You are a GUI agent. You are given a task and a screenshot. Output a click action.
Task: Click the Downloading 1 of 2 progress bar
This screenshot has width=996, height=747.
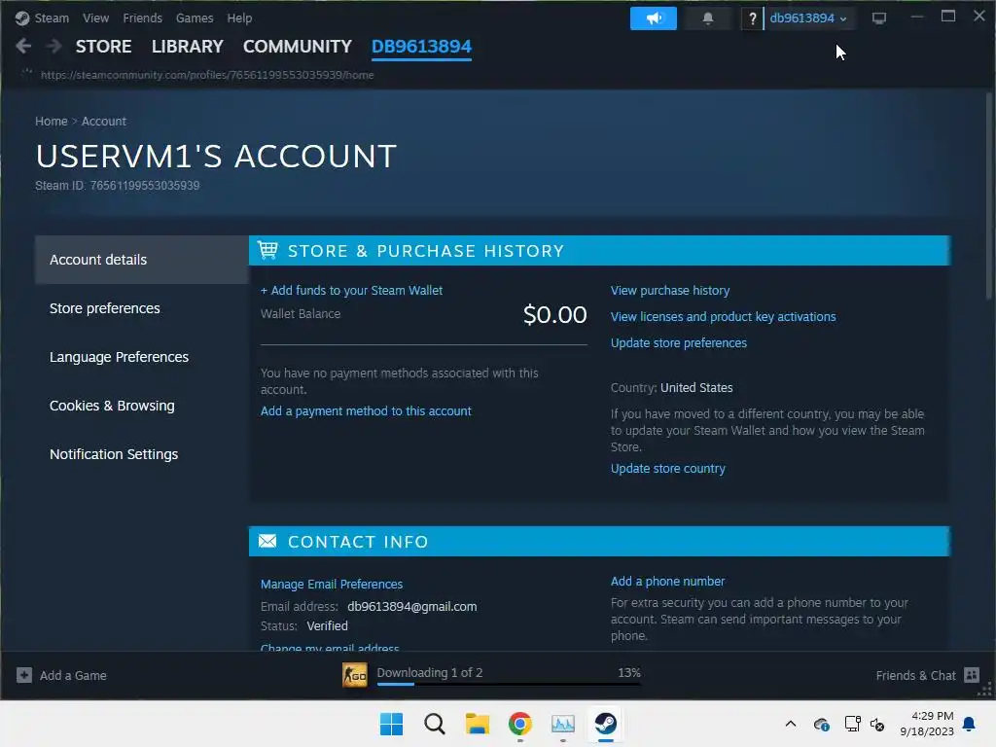pyautogui.click(x=509, y=684)
